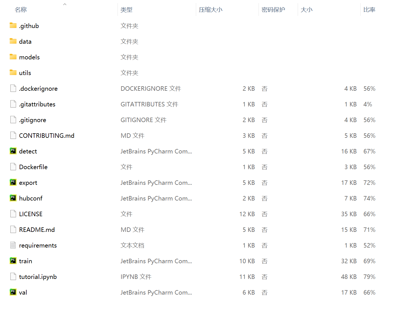Click the .github folder icon
This screenshot has height=310, width=399.
pos(13,25)
